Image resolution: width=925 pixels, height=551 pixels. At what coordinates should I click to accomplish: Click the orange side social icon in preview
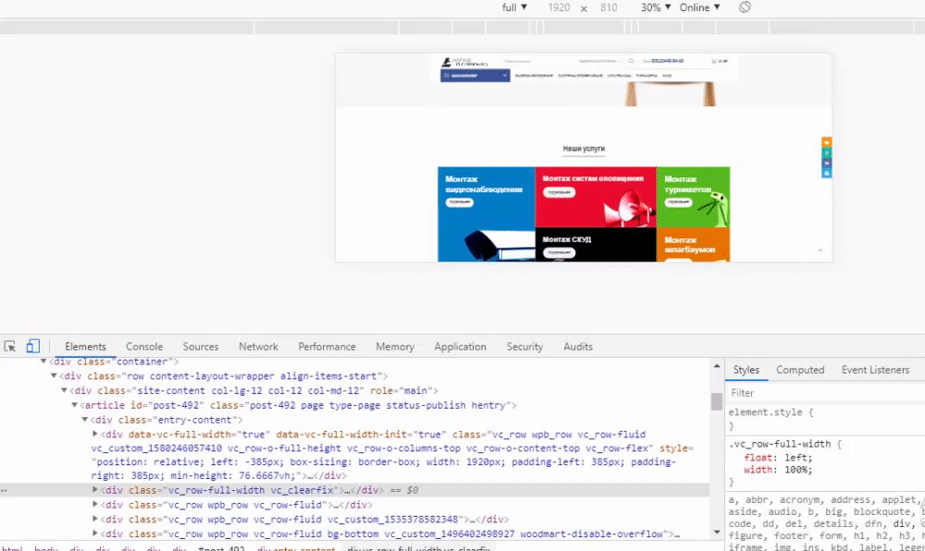(x=826, y=142)
